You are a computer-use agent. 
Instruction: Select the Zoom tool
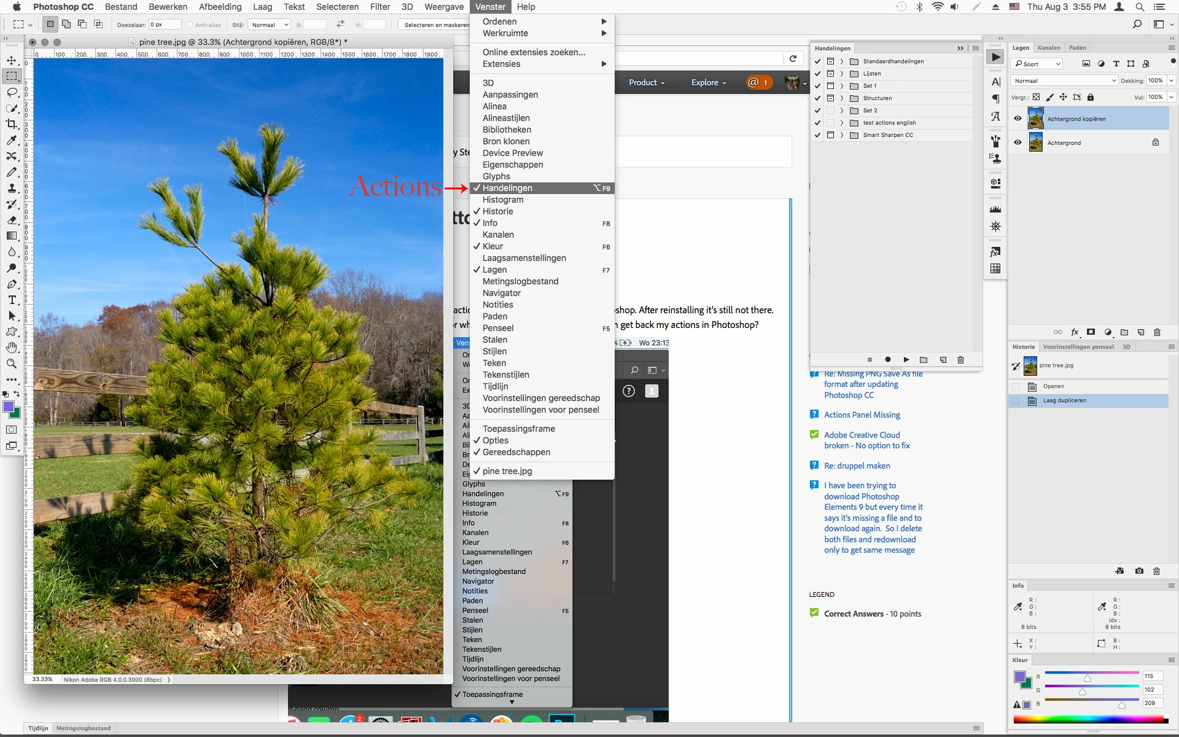(12, 364)
